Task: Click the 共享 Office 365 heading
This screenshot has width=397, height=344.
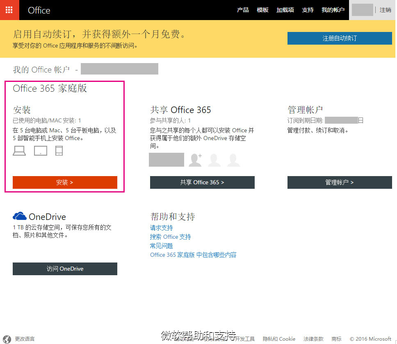Action: tap(180, 110)
